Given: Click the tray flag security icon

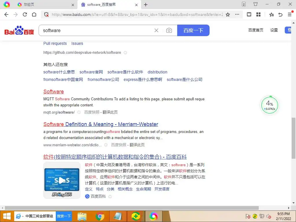Looking at the screenshot, I should pos(248,216).
